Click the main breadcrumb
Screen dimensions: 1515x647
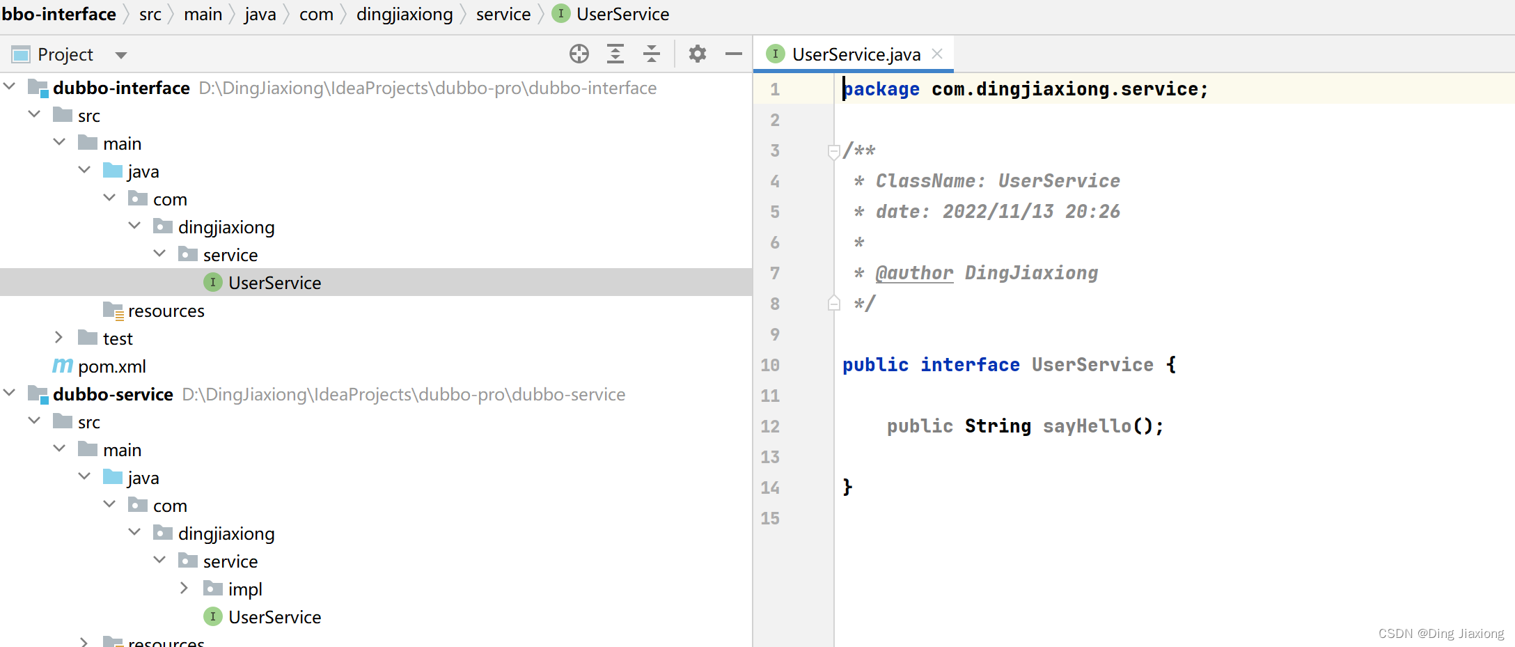coord(203,14)
